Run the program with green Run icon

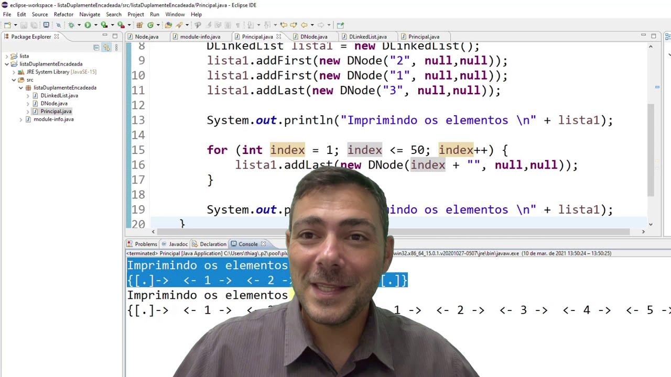pyautogui.click(x=88, y=25)
